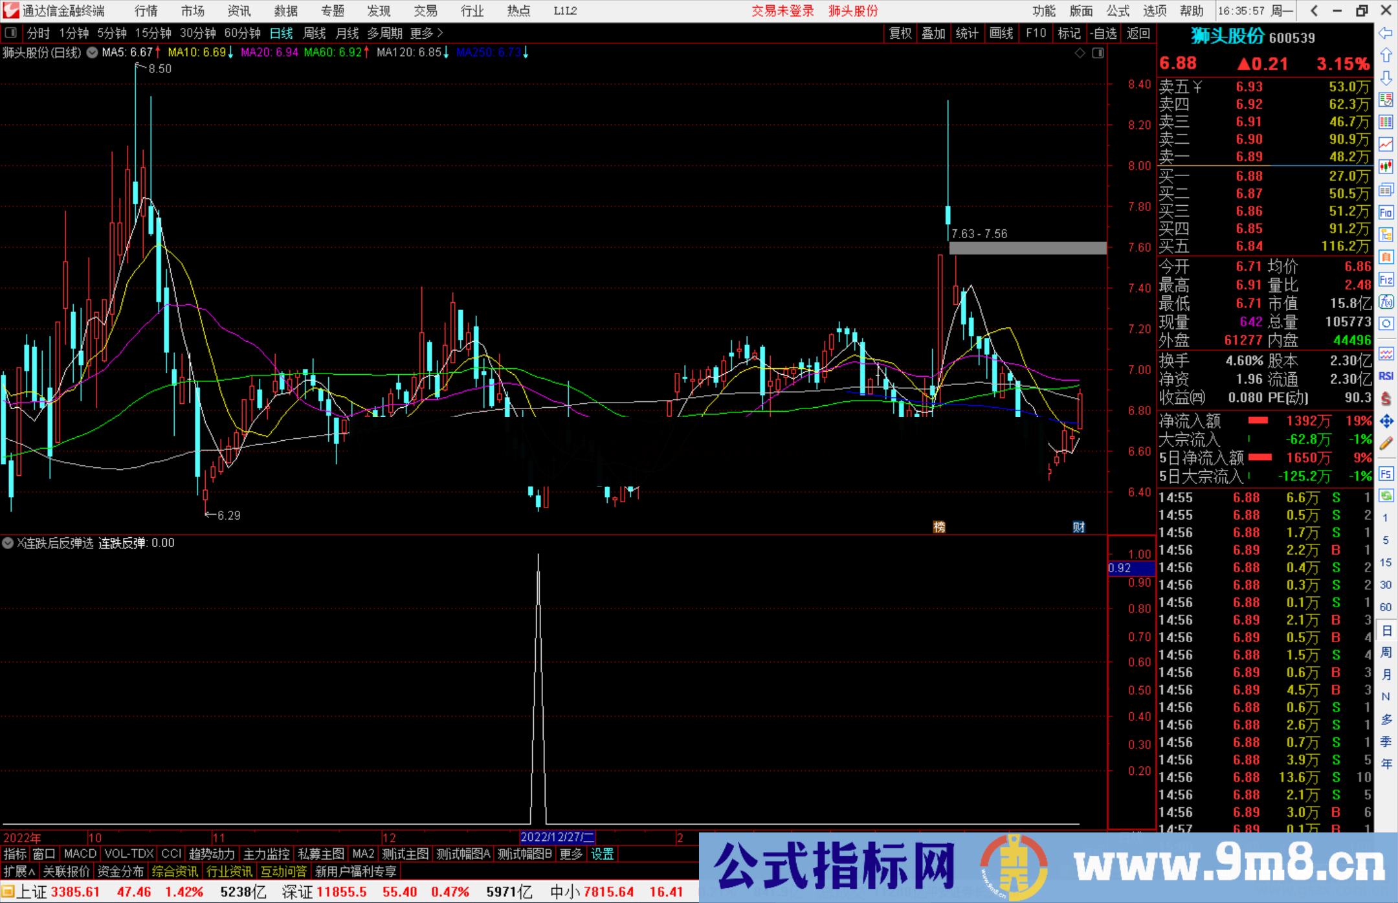Select the MACD indicator tab
Image resolution: width=1398 pixels, height=903 pixels.
[x=80, y=854]
